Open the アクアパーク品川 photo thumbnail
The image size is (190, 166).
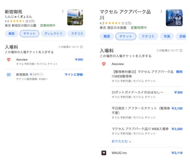174,18
